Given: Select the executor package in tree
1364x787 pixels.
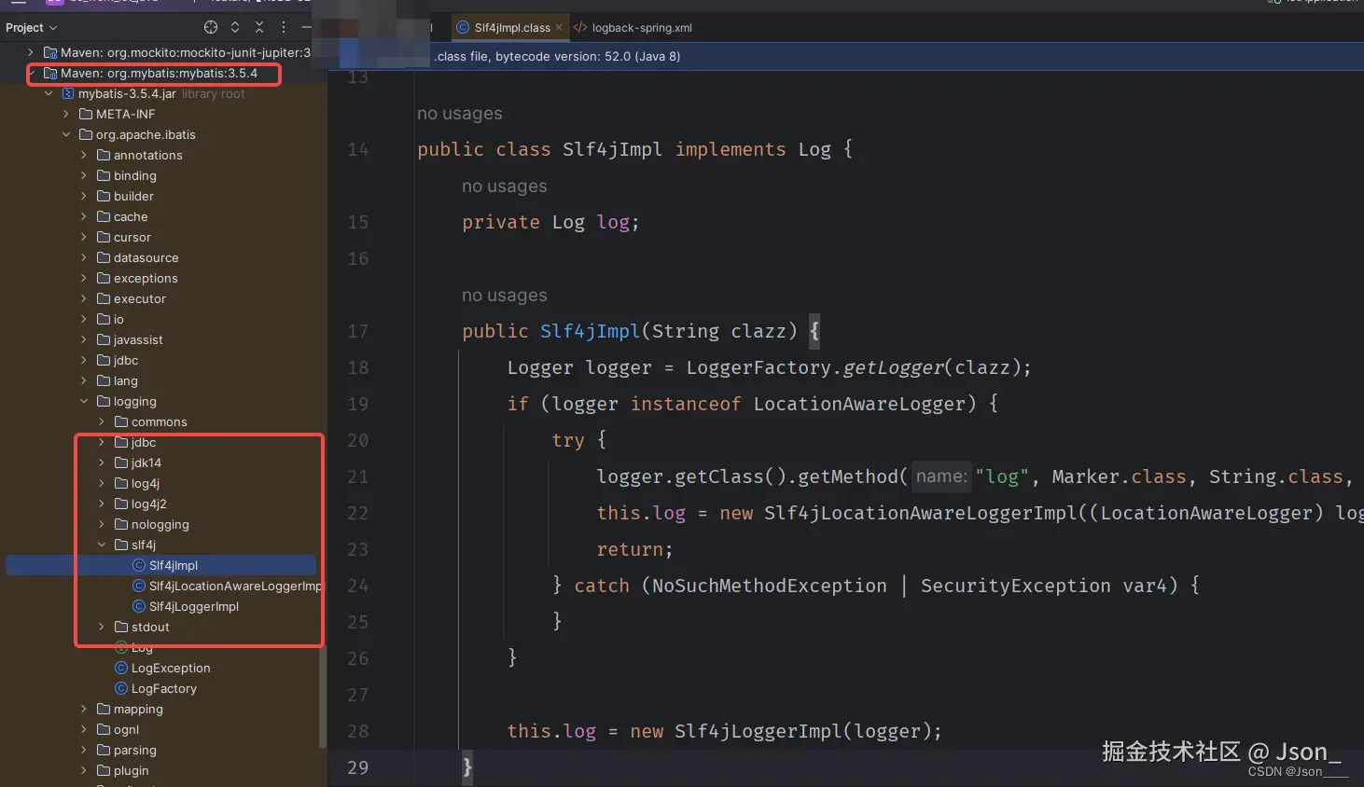Looking at the screenshot, I should pos(139,298).
